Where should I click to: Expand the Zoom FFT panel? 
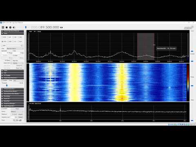(x=12, y=98)
